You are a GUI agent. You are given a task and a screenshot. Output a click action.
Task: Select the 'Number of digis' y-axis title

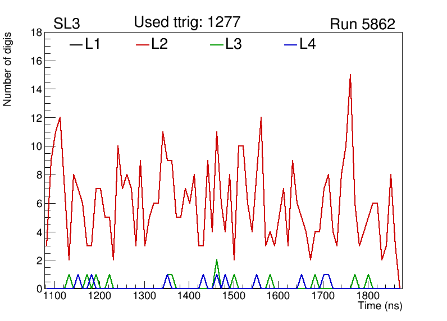pos(8,69)
